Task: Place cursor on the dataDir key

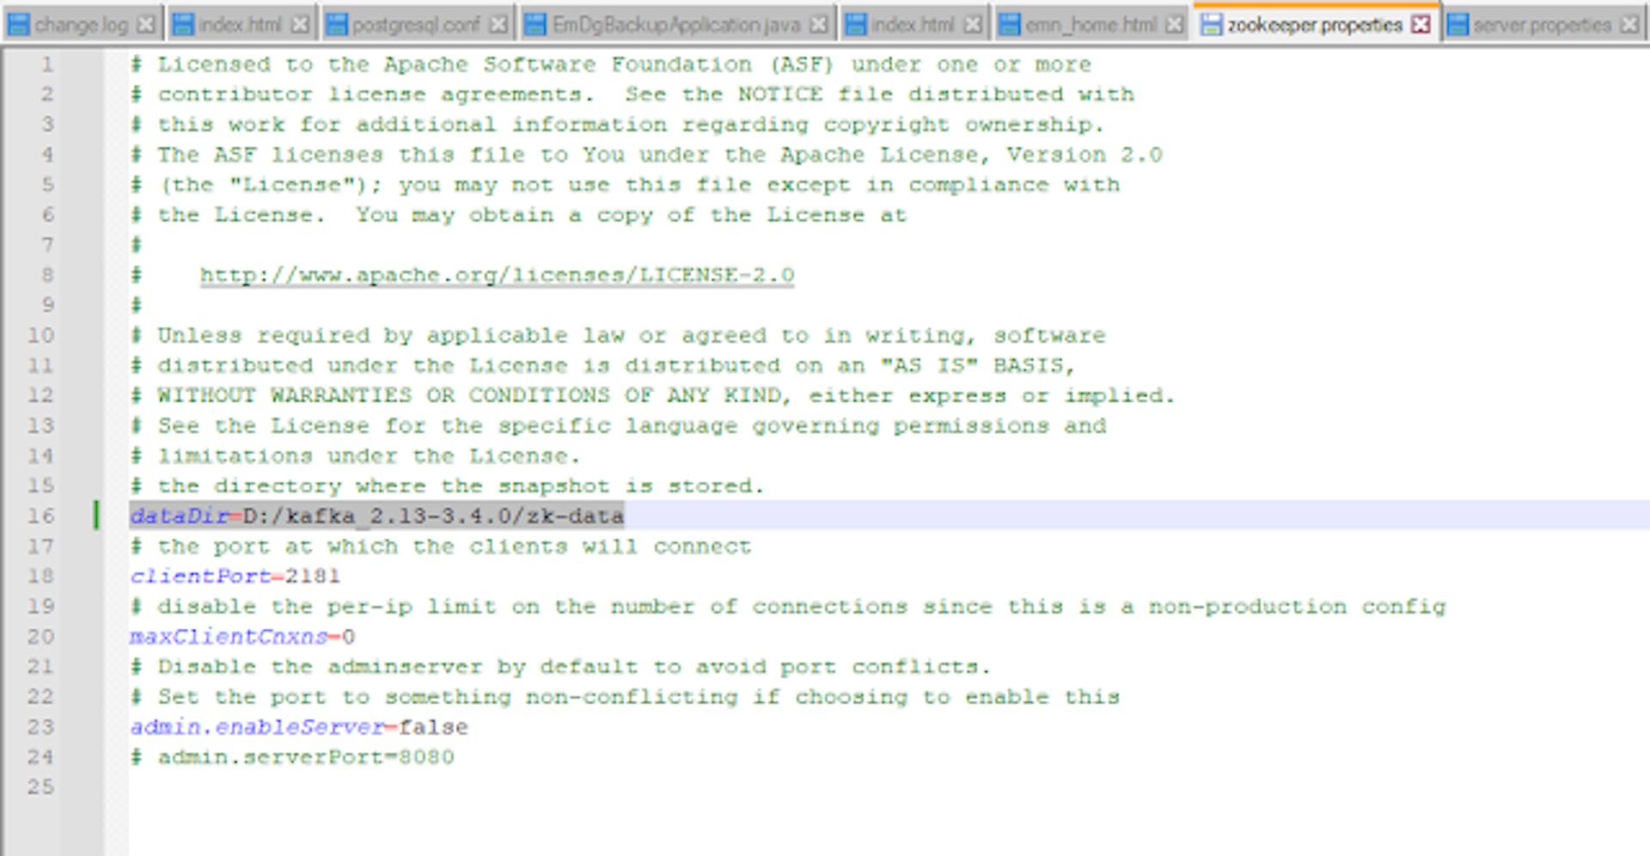Action: click(x=179, y=516)
